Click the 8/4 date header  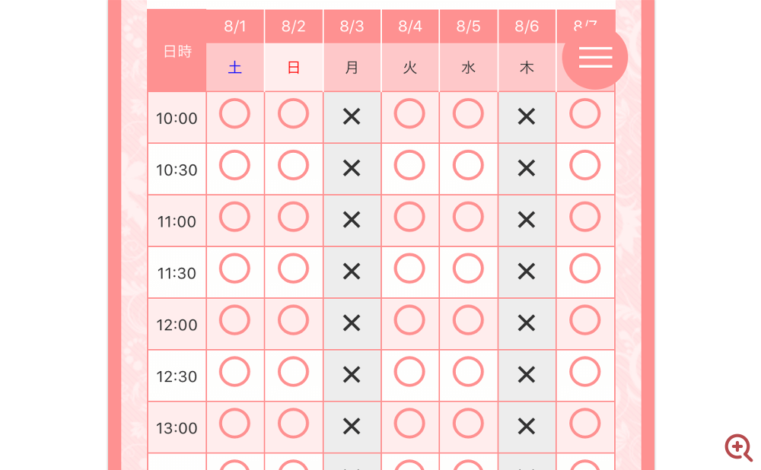tap(410, 26)
